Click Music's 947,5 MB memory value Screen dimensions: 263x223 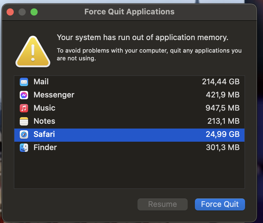pos(223,108)
